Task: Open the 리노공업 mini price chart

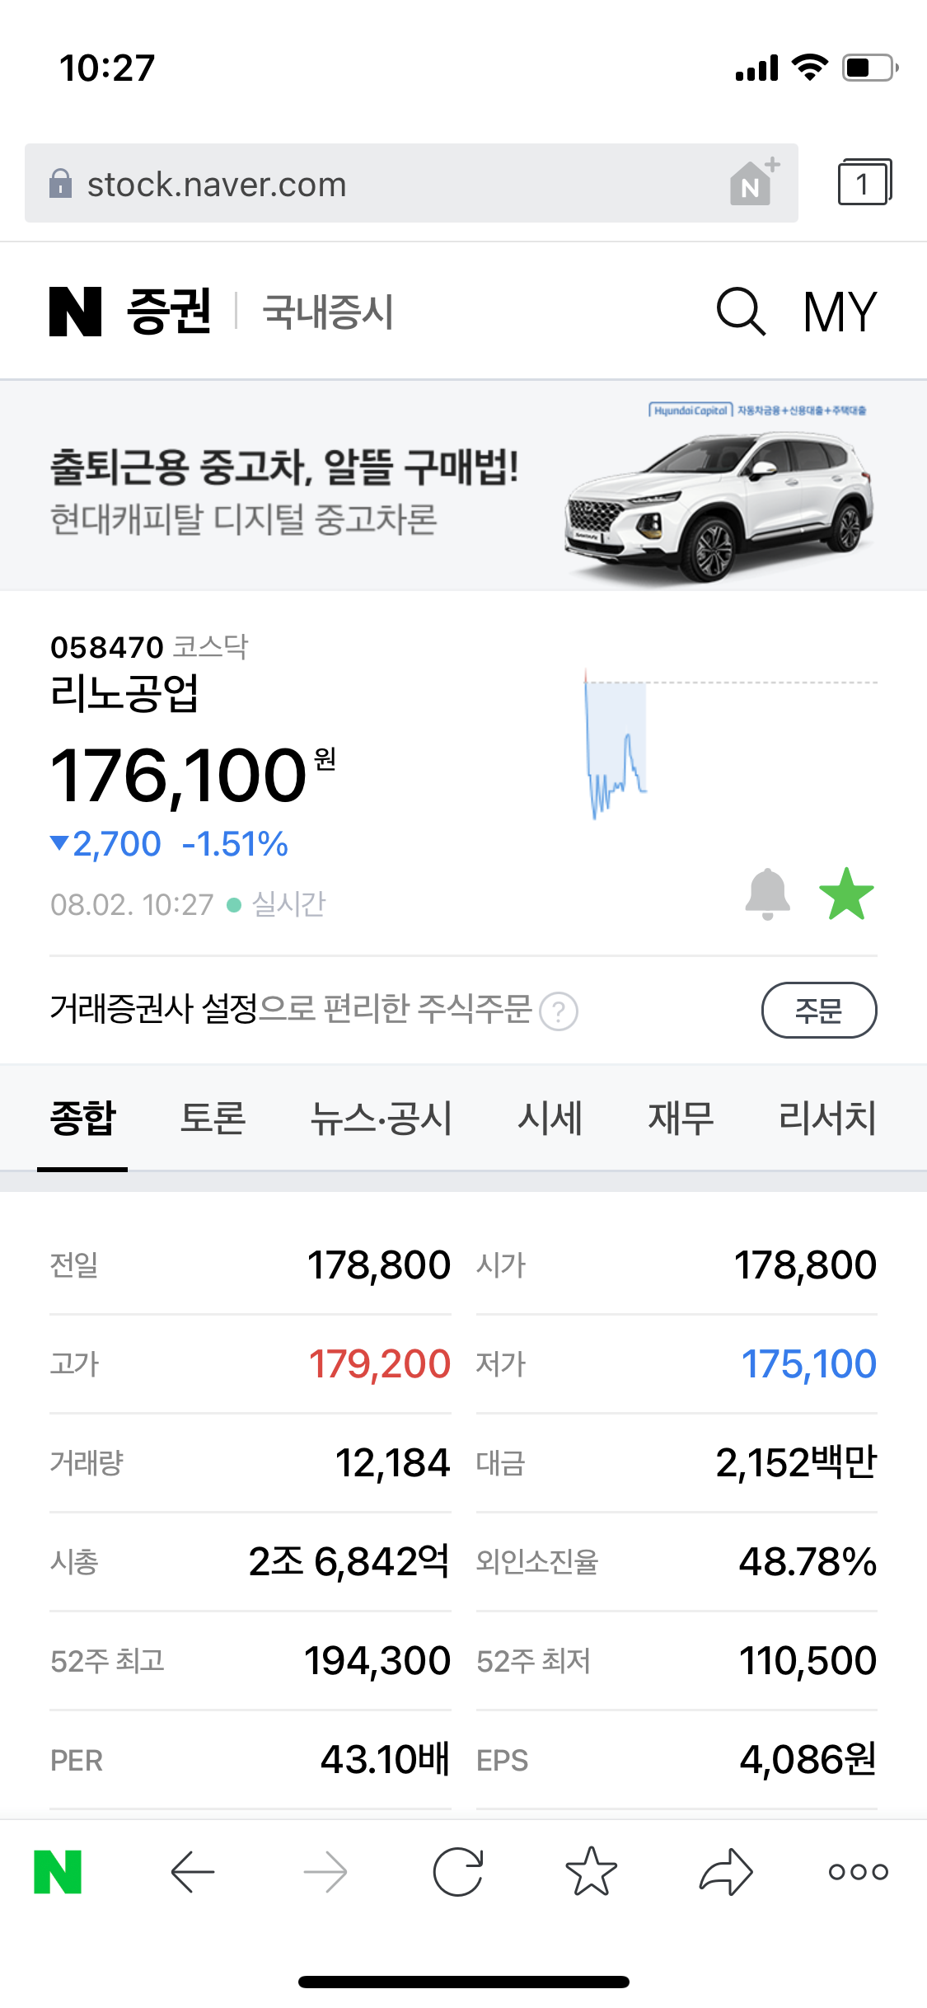Action: [729, 742]
